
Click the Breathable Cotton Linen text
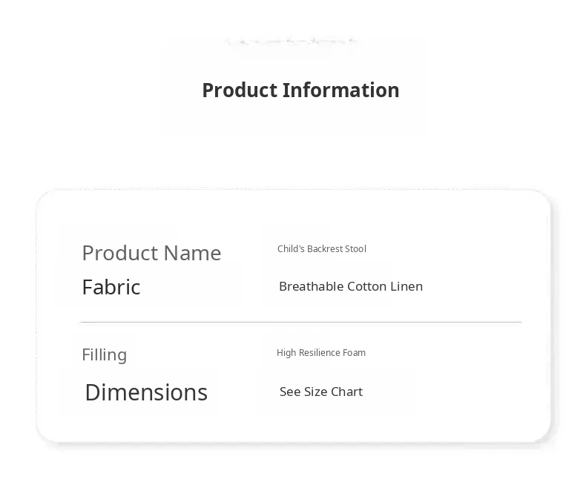(350, 286)
